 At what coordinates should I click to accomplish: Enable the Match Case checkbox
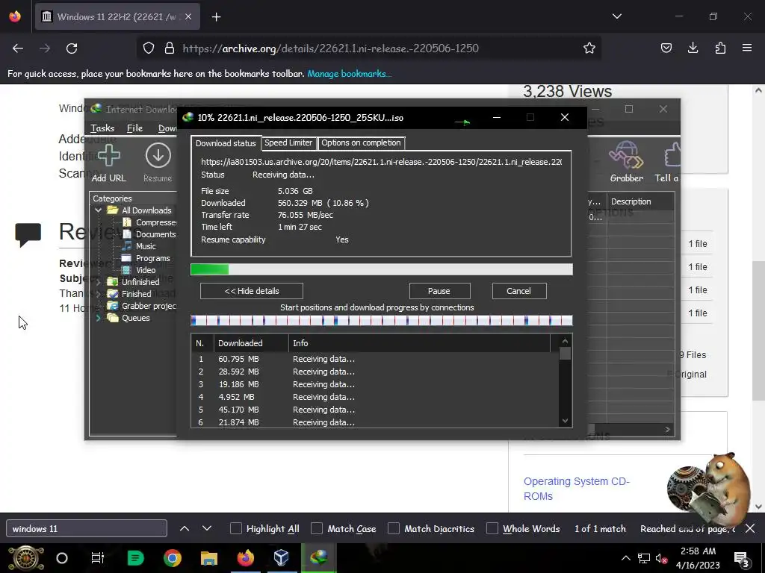[317, 528]
